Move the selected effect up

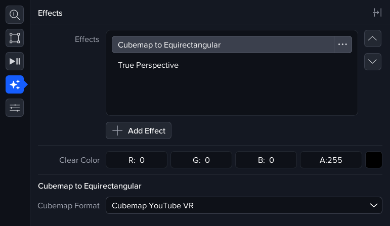point(373,38)
